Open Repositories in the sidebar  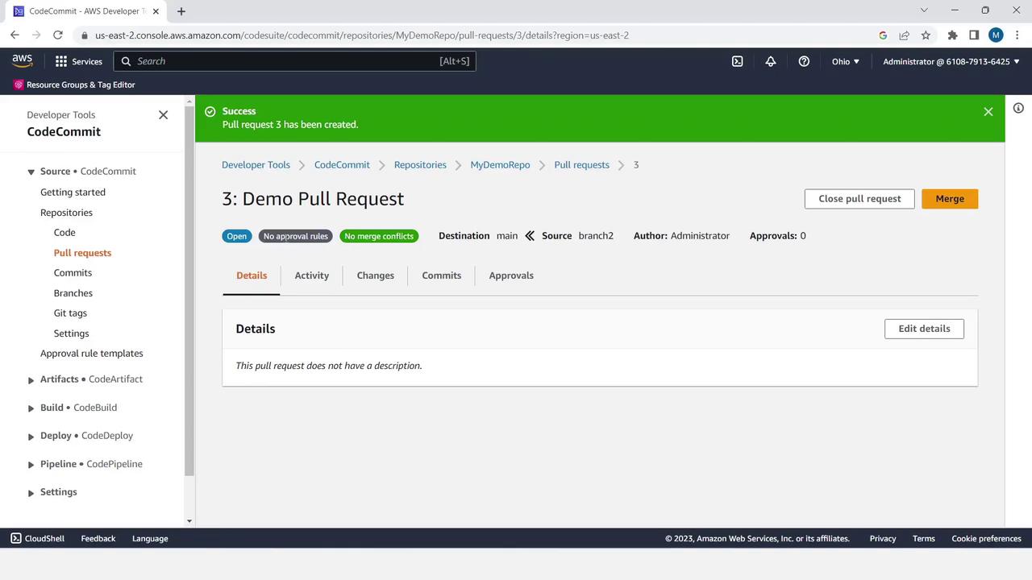(66, 213)
